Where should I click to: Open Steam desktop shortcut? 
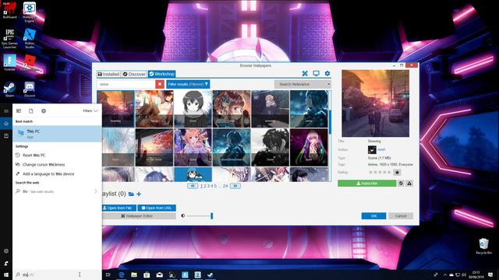[x=9, y=89]
